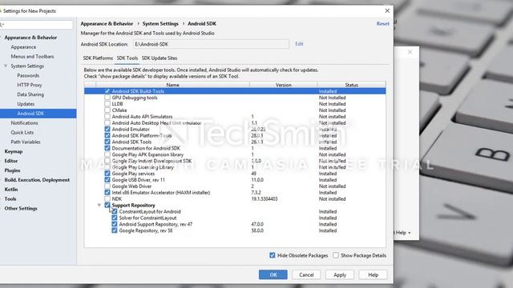
Task: Open Menus and Toolbars settings
Action: (x=32, y=57)
